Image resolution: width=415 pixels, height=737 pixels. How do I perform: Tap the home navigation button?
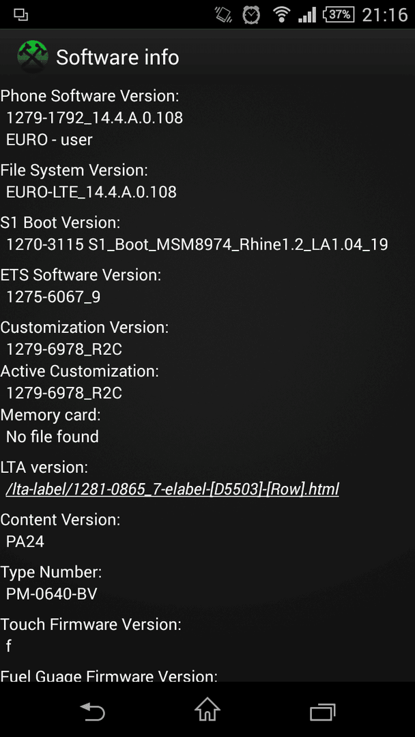pos(207,709)
